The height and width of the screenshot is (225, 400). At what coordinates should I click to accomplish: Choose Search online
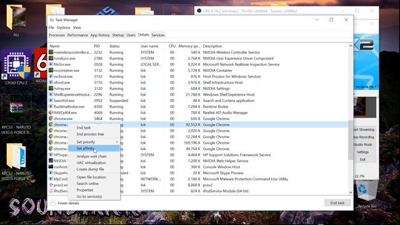point(94,183)
